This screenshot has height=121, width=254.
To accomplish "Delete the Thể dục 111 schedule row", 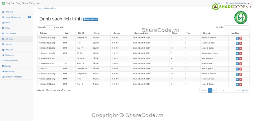I will (x=241, y=58).
